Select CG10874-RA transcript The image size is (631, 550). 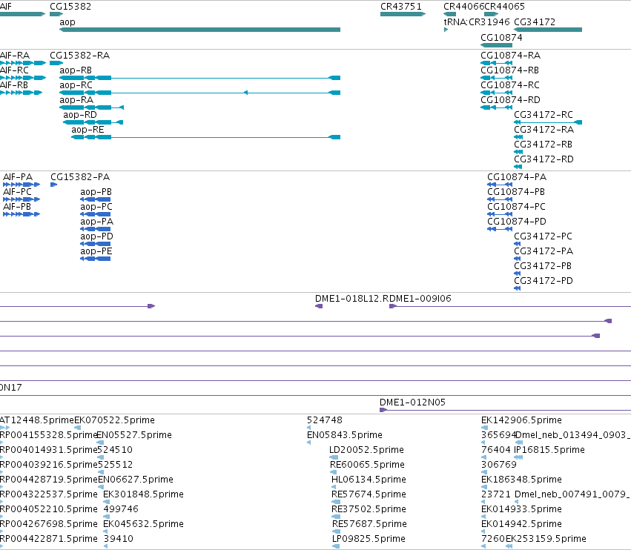497,63
